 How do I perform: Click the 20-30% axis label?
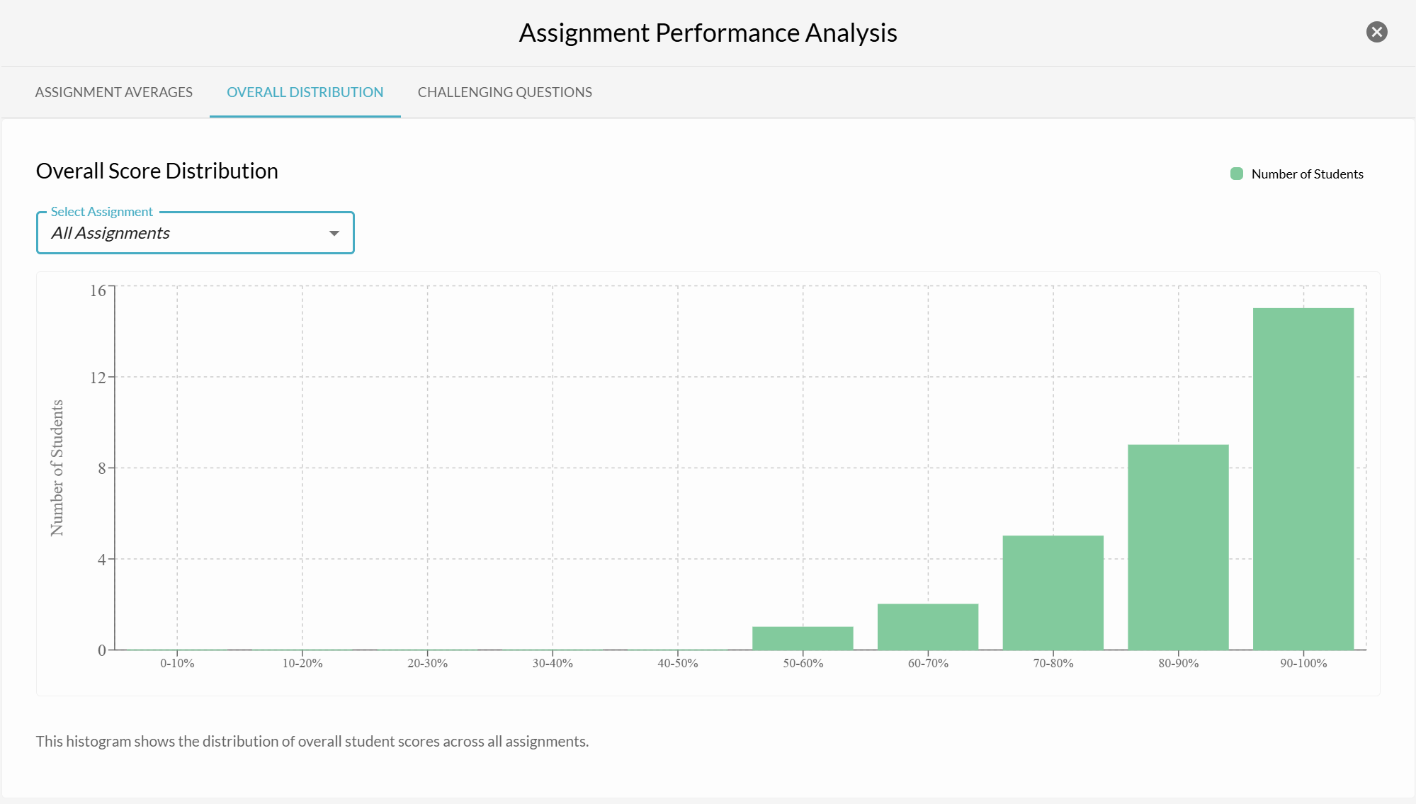coord(427,663)
